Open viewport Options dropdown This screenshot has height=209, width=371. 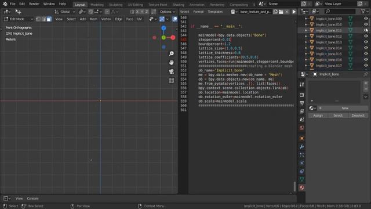click(x=168, y=12)
